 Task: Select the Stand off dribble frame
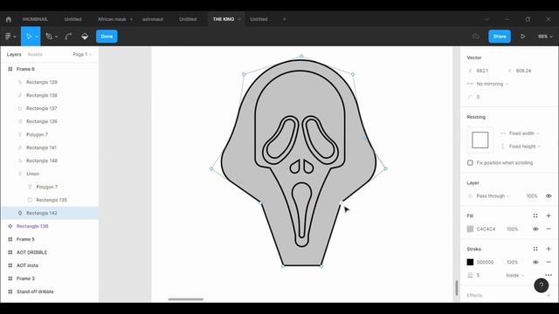coord(50,291)
